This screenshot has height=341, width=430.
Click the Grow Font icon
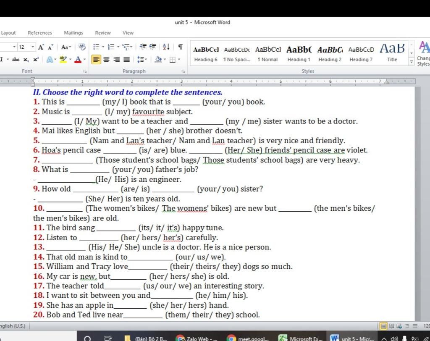tap(41, 47)
